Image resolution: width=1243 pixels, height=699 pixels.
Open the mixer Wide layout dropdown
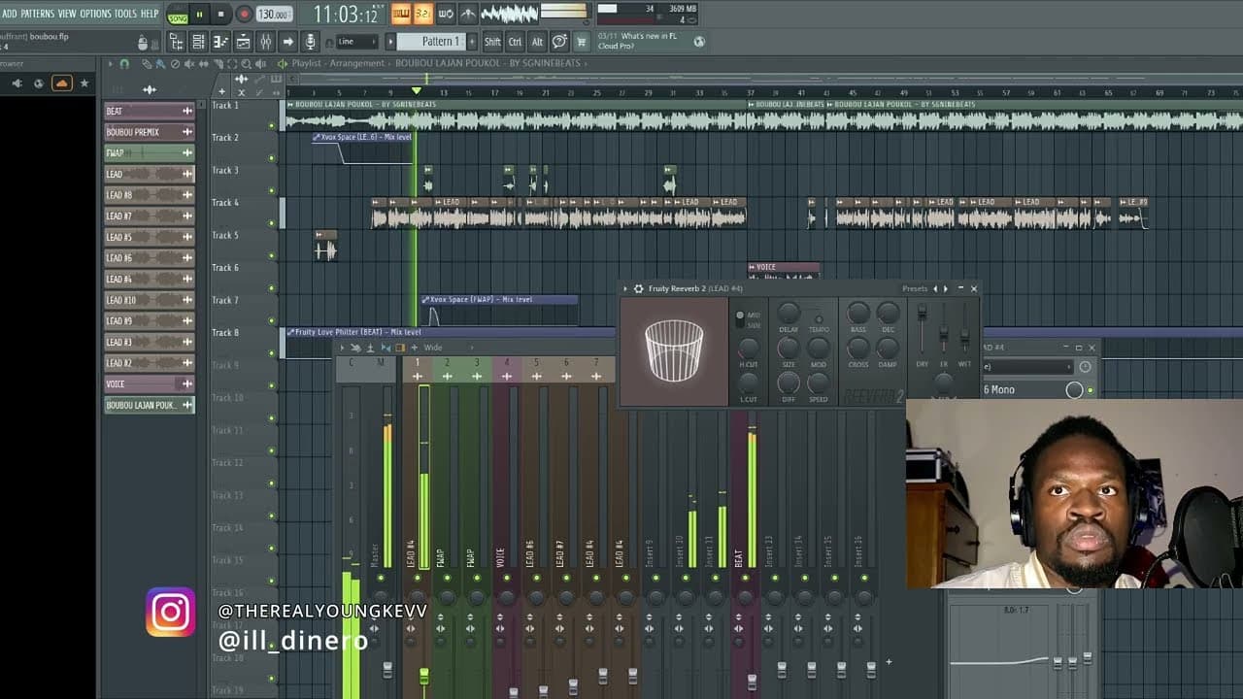tap(449, 348)
